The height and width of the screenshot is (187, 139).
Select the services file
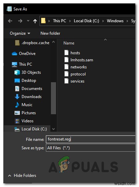tap(77, 81)
